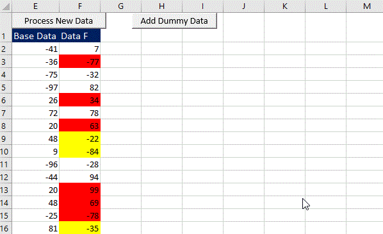Select cell containing -97

(x=35, y=87)
